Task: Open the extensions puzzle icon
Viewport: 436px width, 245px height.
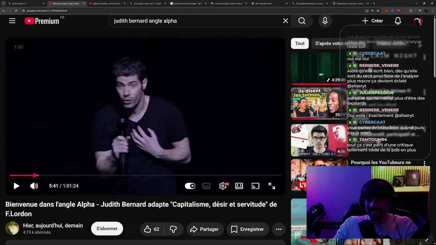Action: (x=411, y=11)
